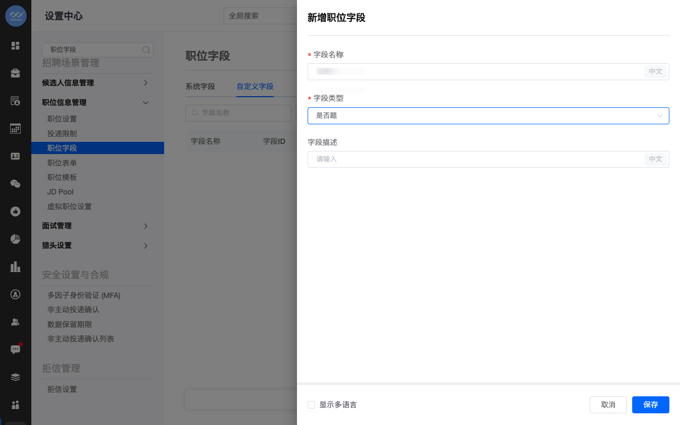Screen dimensions: 680x425
Task: Open the dashboard grid icon in sidebar
Action: [15, 46]
